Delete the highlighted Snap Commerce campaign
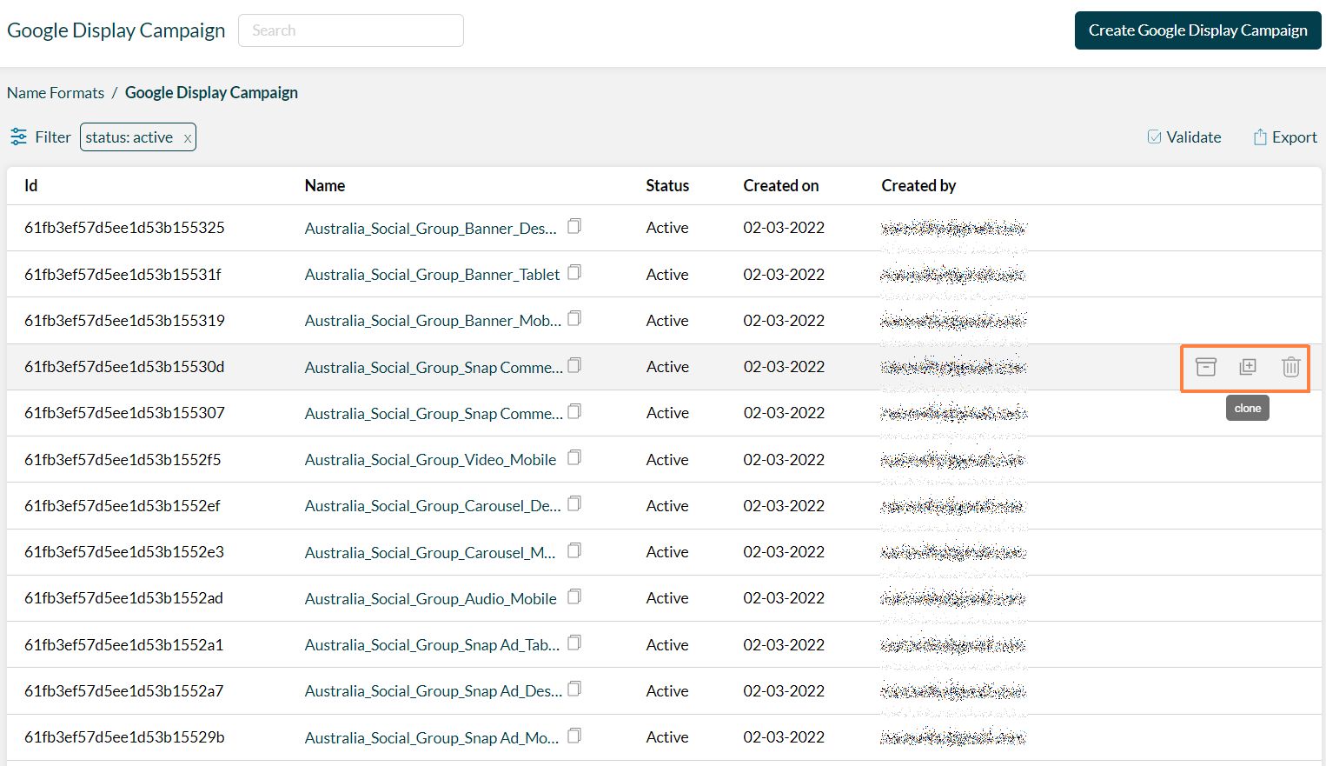This screenshot has height=766, width=1326. (x=1290, y=367)
